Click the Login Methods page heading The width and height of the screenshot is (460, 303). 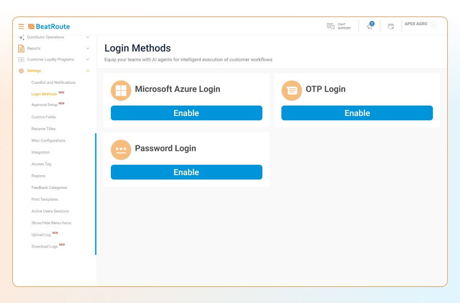point(137,48)
